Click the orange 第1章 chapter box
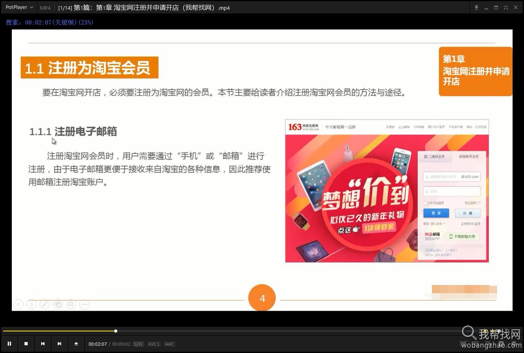 476,71
